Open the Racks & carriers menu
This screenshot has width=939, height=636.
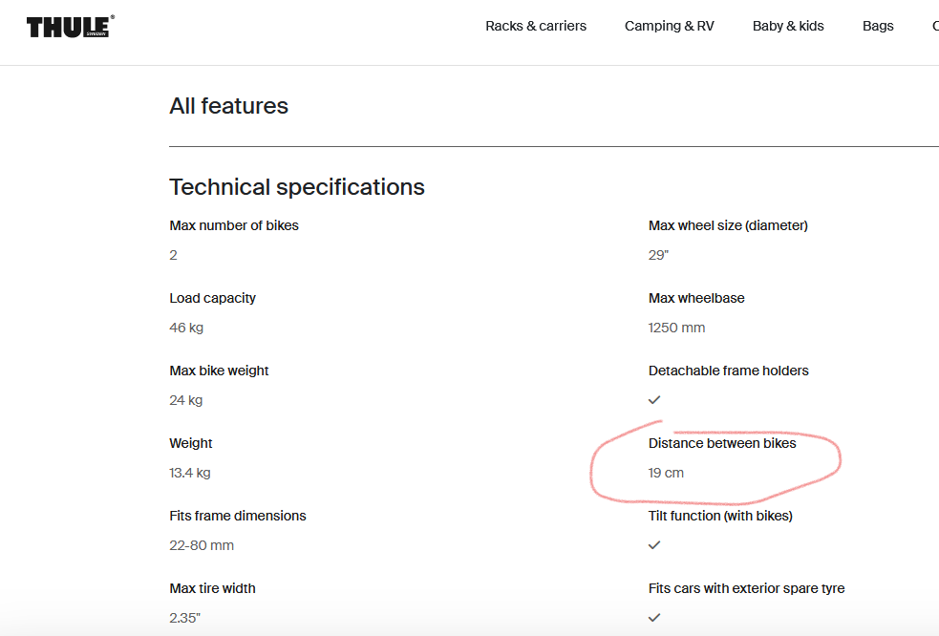(536, 26)
